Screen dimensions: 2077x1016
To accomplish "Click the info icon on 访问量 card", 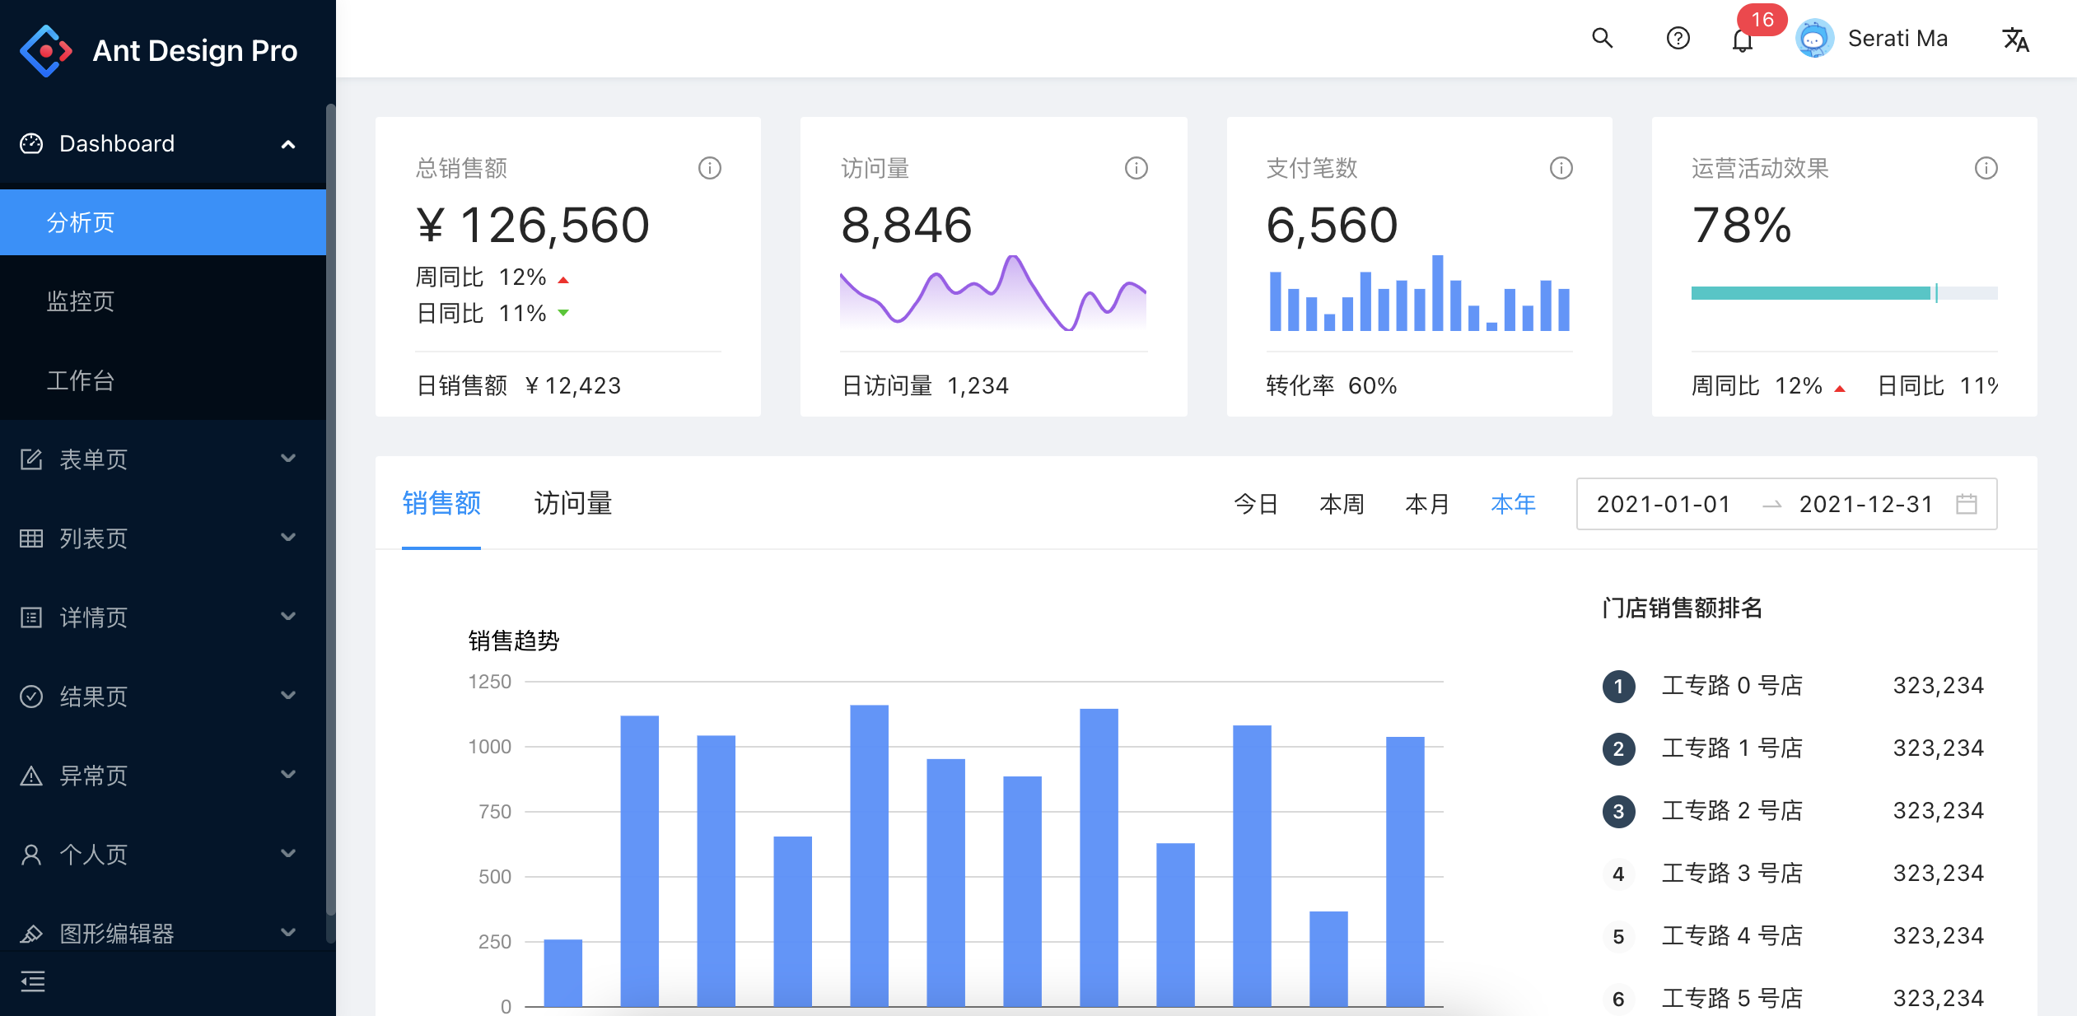I will [1136, 168].
